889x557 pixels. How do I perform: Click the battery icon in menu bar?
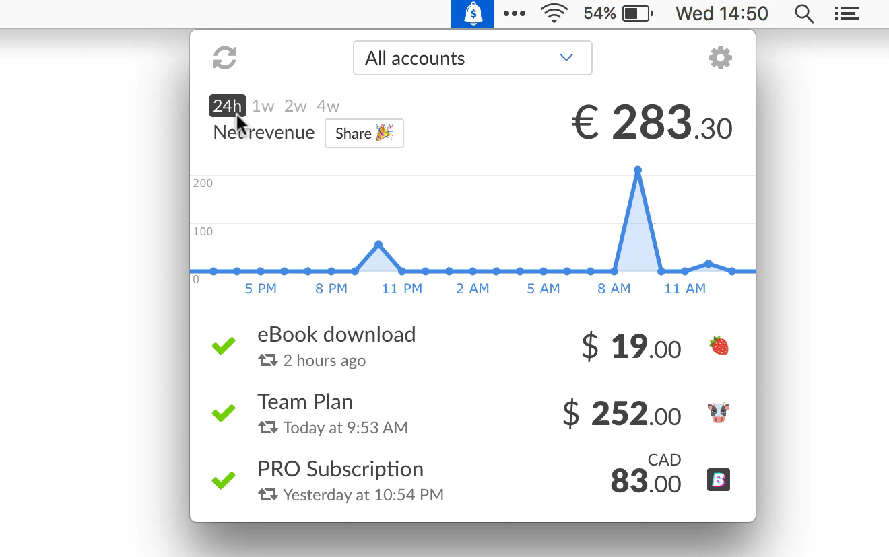(x=638, y=13)
